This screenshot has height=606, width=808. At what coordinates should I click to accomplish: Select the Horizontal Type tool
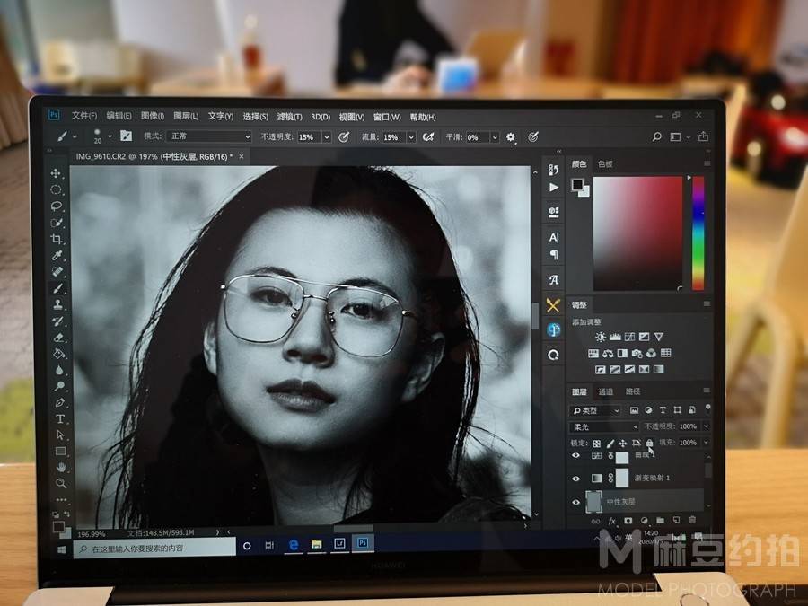60,418
